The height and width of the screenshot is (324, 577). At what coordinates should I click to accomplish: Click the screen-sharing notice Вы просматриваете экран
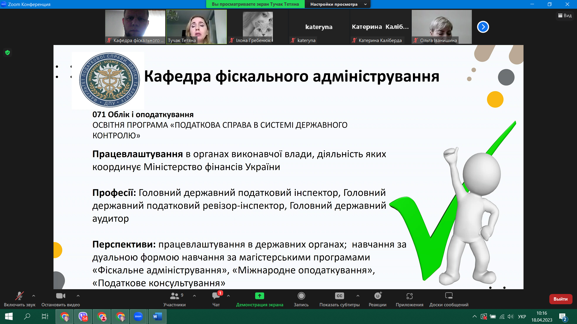pyautogui.click(x=255, y=4)
